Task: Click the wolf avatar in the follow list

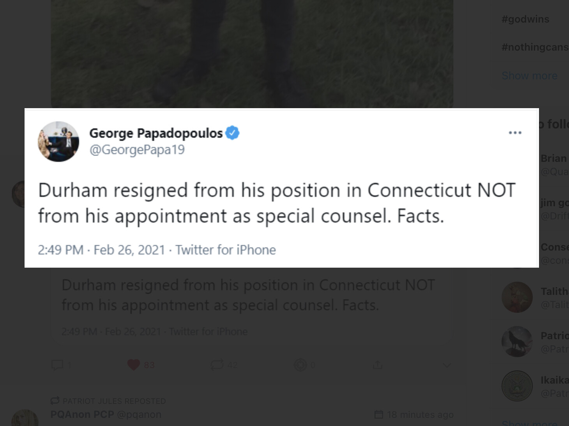Action: (517, 342)
